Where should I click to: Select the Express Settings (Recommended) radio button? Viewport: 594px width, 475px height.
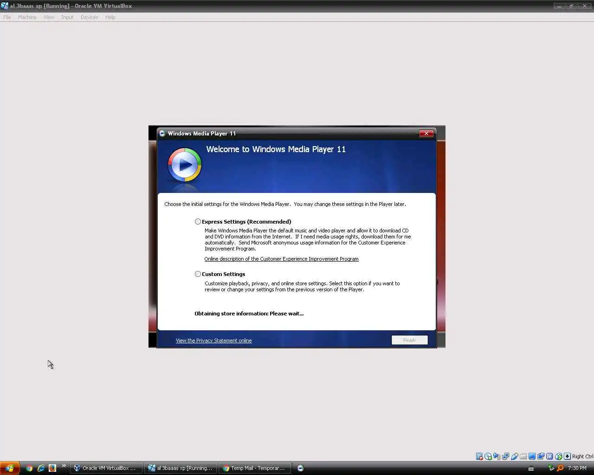pos(198,222)
